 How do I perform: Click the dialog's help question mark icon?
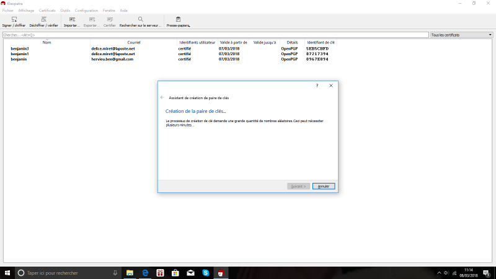pyautogui.click(x=317, y=86)
